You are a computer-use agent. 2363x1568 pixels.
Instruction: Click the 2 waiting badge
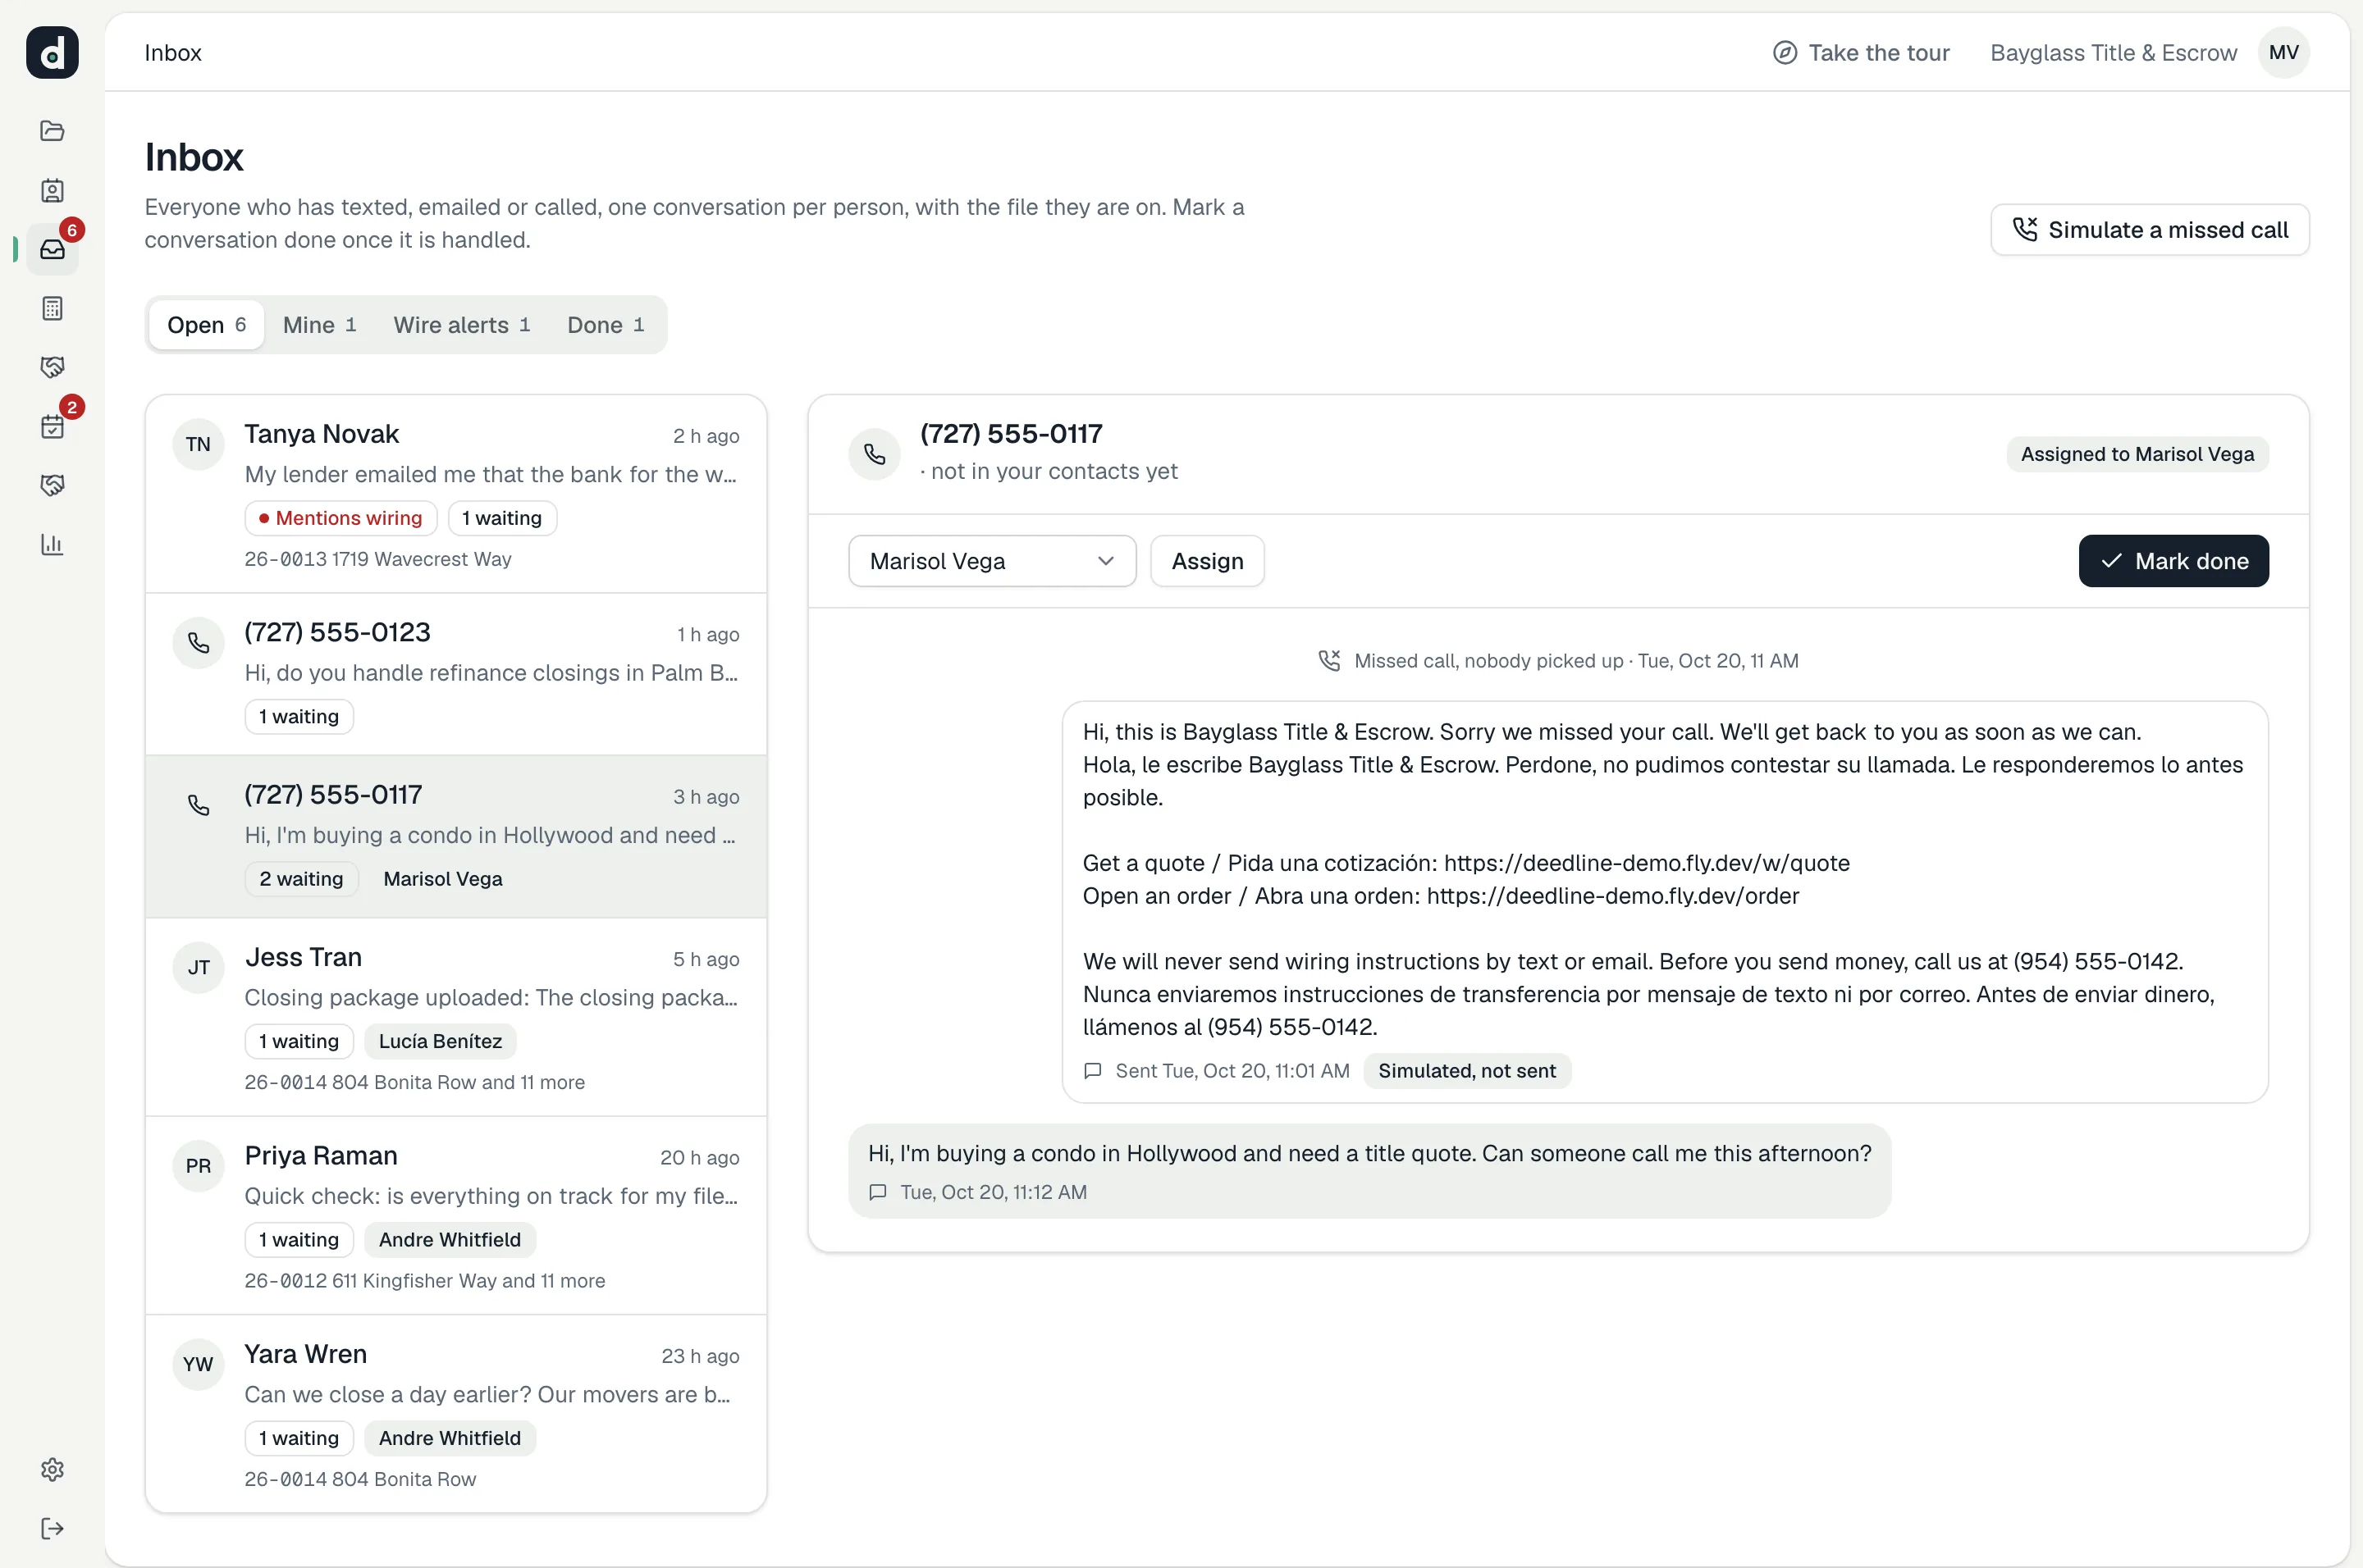(x=301, y=879)
